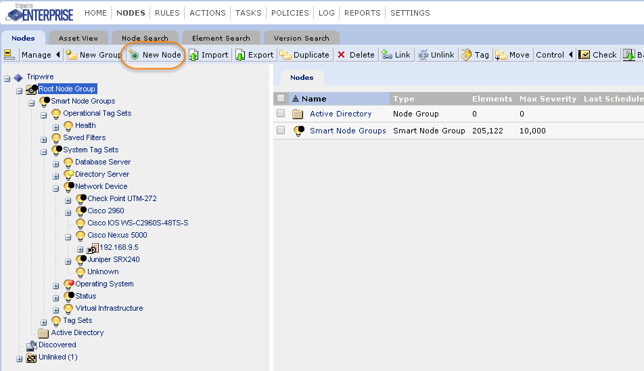Collapse the Cisco Nexus 5000 node
The image size is (644, 371).
tap(68, 237)
